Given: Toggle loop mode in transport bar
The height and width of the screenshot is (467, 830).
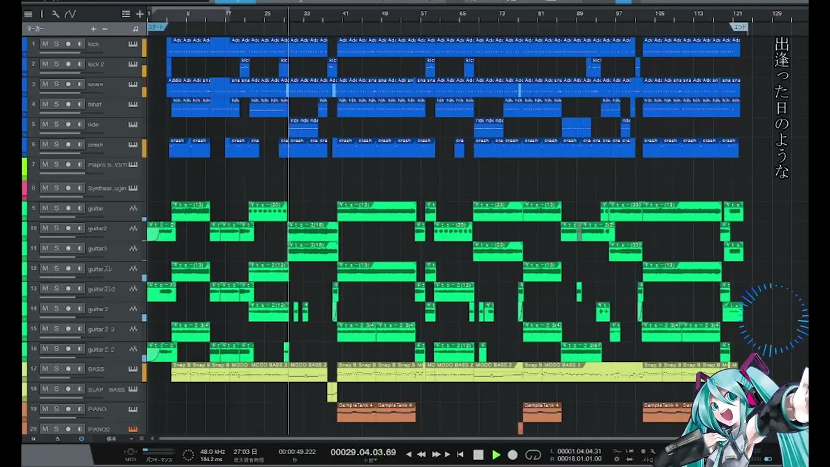Looking at the screenshot, I should [533, 455].
